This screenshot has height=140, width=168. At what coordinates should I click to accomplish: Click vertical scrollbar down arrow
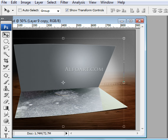142,128
